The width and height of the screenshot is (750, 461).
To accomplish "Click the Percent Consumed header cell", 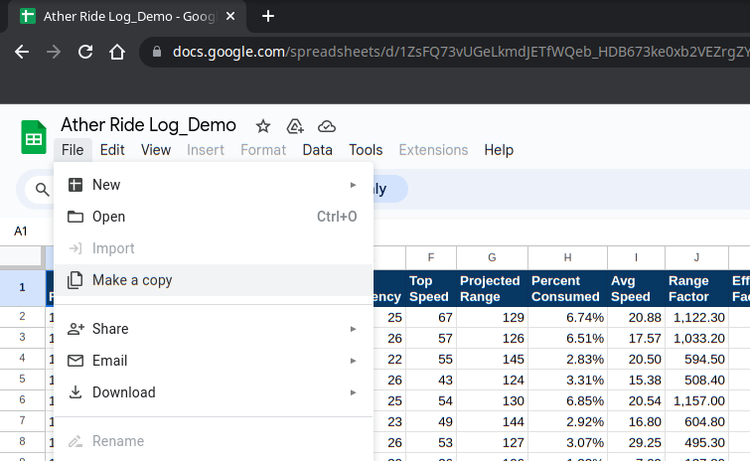I will 568,288.
